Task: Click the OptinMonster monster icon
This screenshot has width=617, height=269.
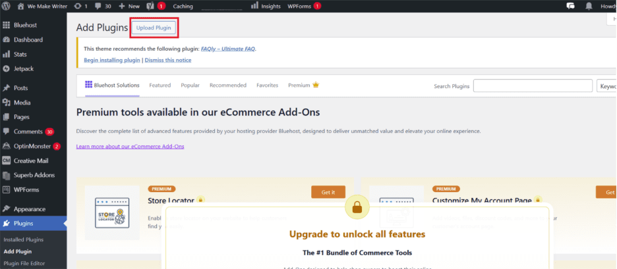Action: tap(7, 146)
